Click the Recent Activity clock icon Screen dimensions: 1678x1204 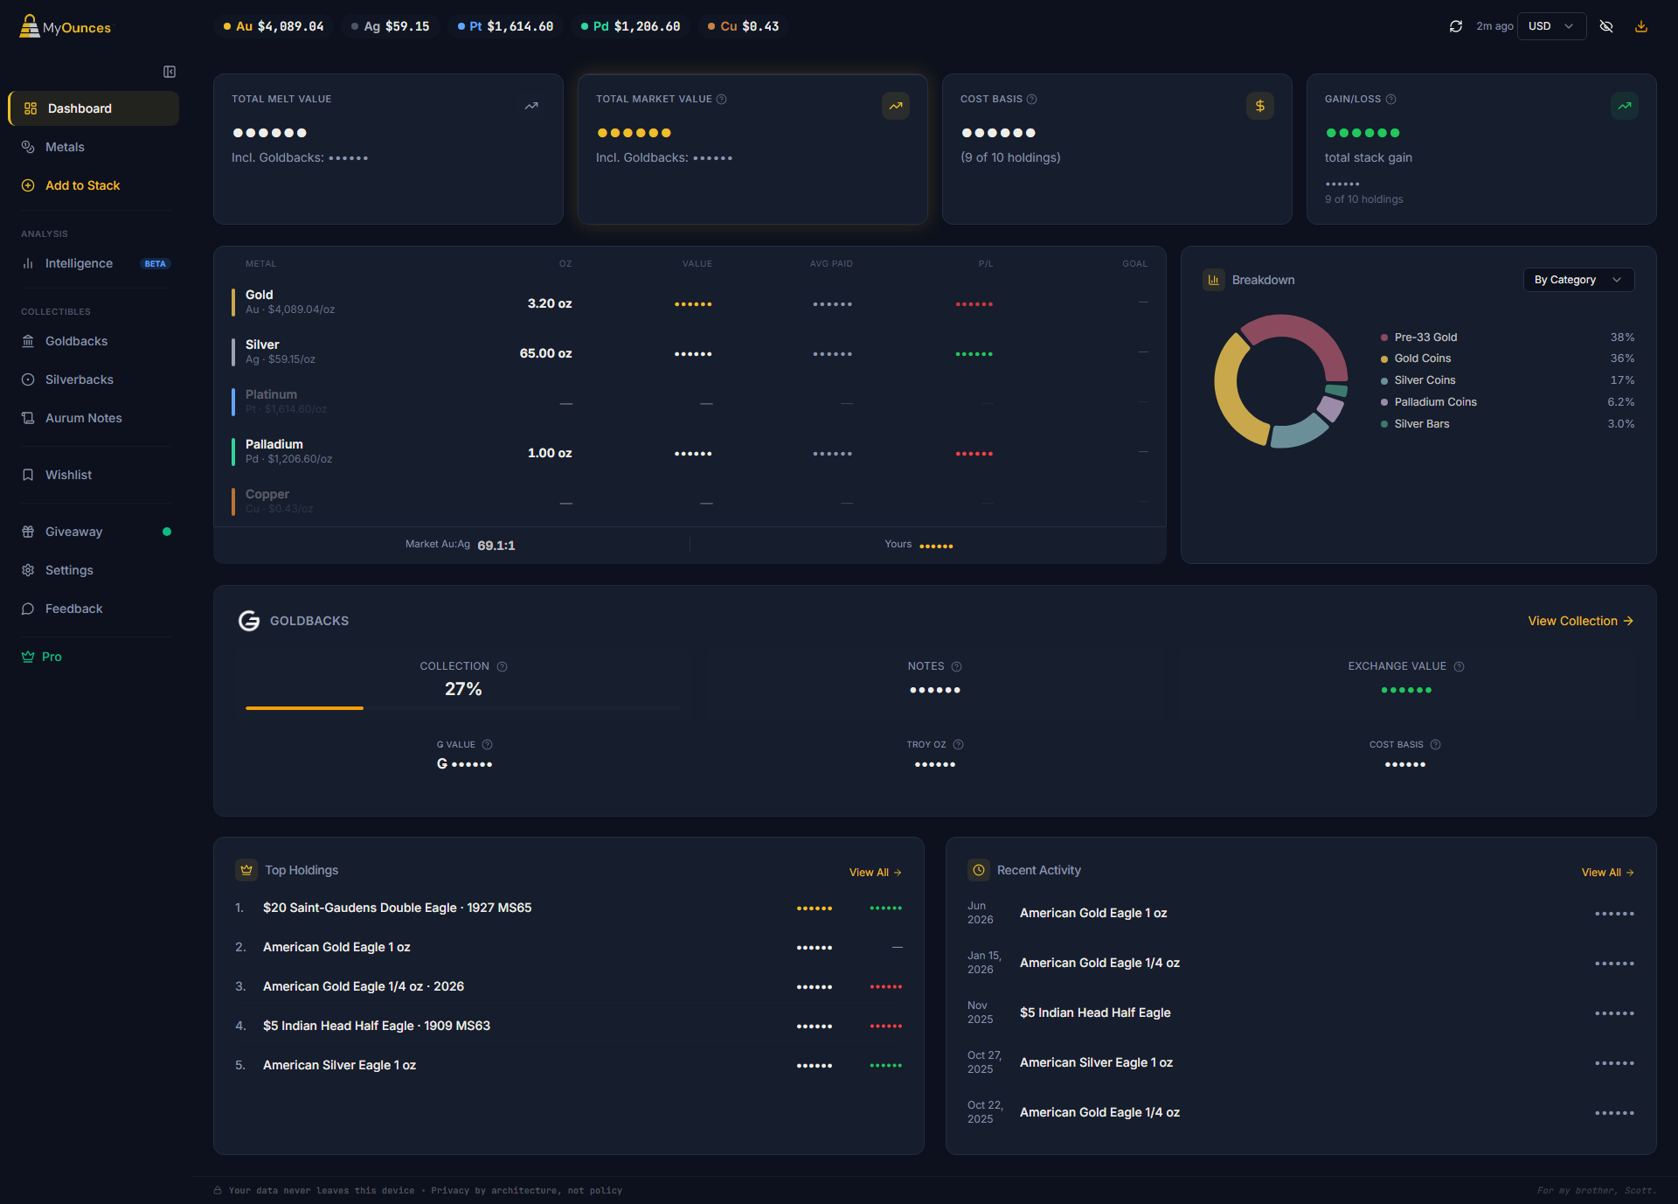979,870
